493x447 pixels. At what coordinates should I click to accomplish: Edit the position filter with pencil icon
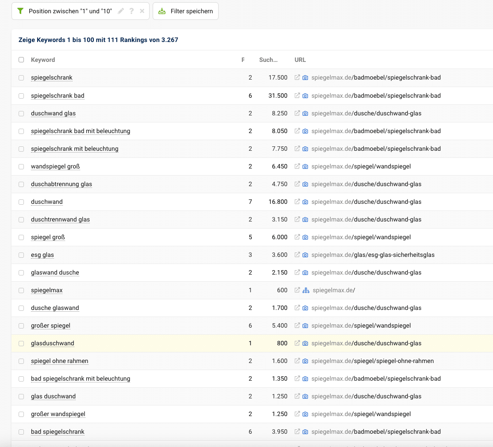(121, 11)
